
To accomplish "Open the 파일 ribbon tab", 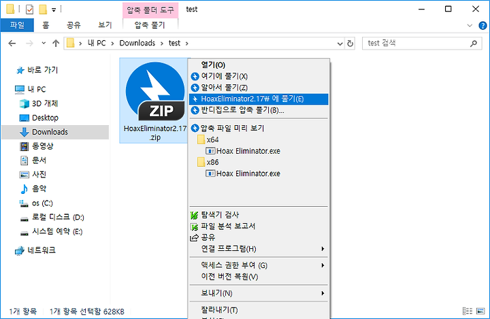I will [17, 25].
